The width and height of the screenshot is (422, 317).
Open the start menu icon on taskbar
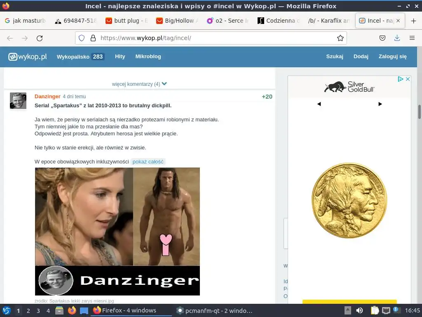(7, 310)
